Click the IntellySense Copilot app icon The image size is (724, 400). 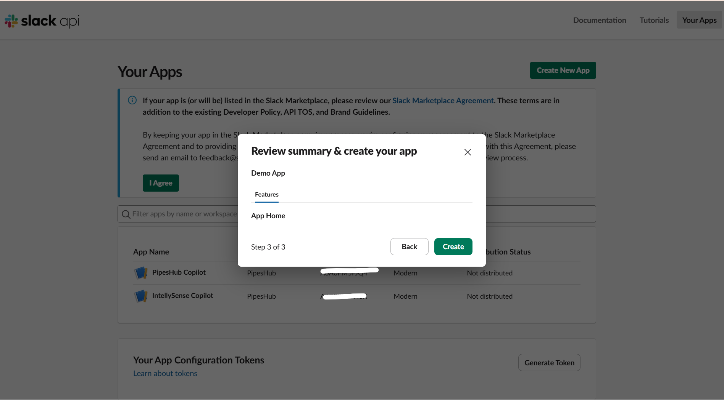pos(141,296)
